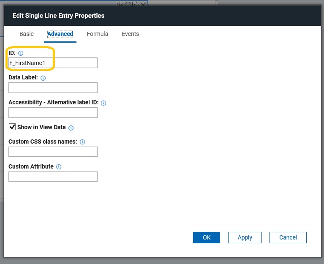Click the Accessibility Alternative label ID field
This screenshot has height=264, width=324.
tap(53, 113)
